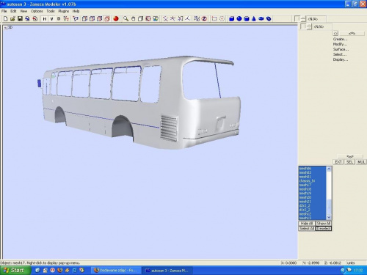This screenshot has width=367, height=275.
Task: Toggle the V axis constraint button
Action: [51, 18]
